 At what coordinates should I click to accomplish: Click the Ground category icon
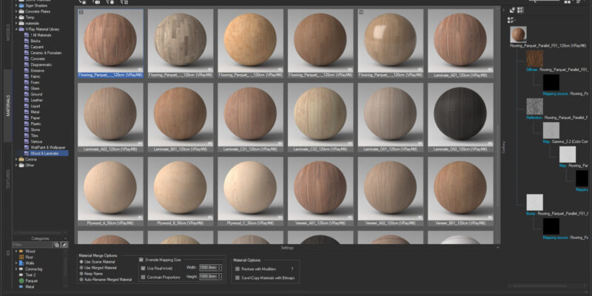pos(27,94)
